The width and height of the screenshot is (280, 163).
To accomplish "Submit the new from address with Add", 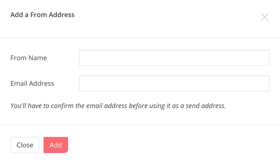I will [56, 145].
